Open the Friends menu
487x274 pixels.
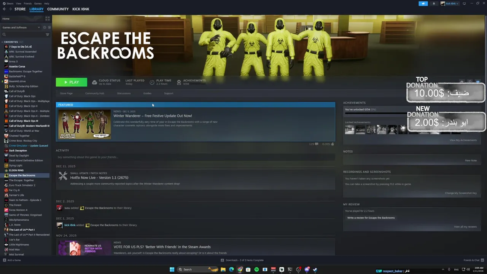point(28,3)
